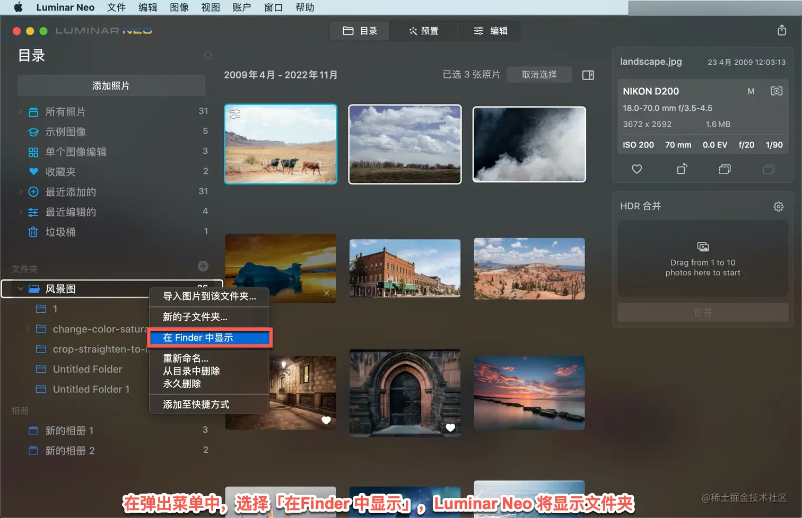Screen dimensions: 802x518
Task: Click the share/export icon in the title bar
Action: point(782,30)
